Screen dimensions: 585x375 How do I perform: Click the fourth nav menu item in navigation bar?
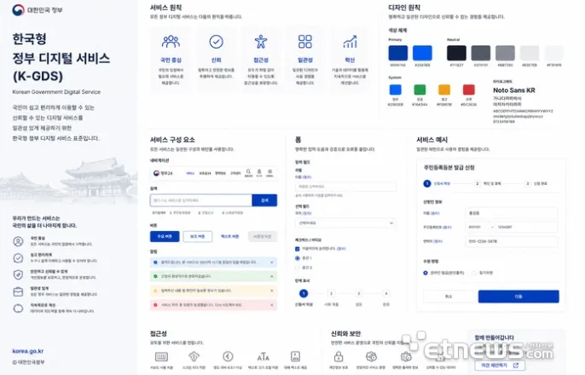pyautogui.click(x=235, y=173)
